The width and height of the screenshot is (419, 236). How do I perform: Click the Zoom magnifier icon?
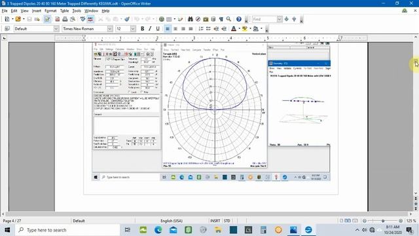(228, 19)
